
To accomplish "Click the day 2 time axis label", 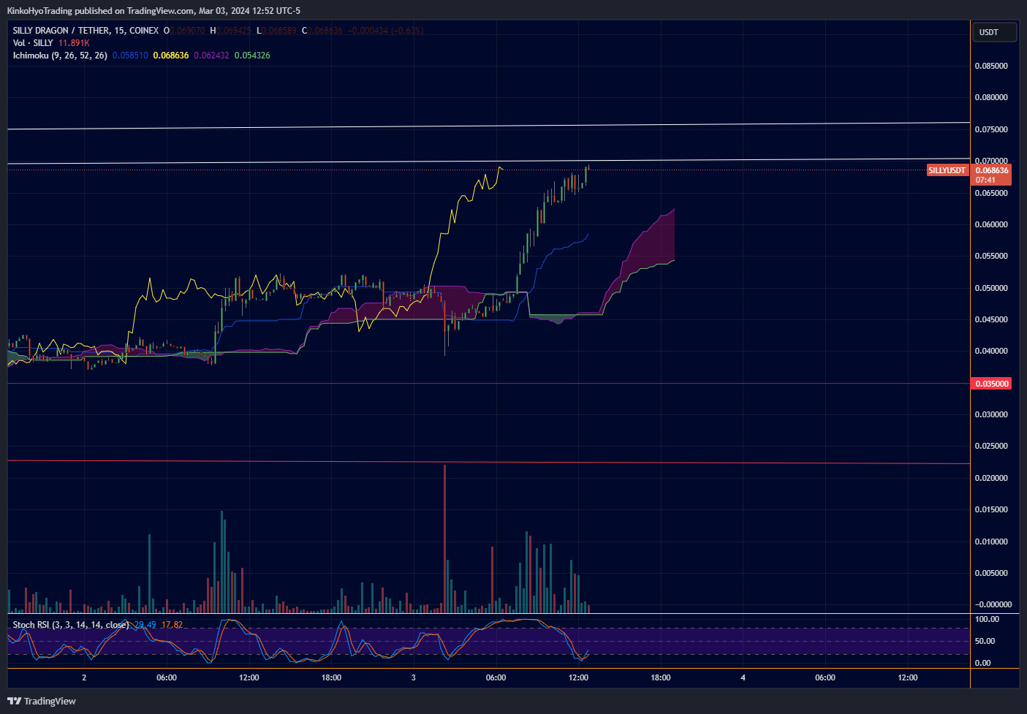I will [x=84, y=677].
